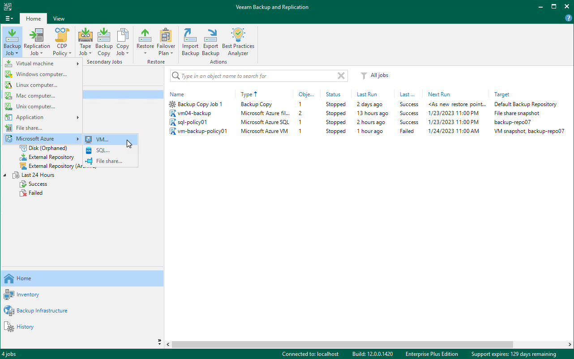Screen dimensions: 574x359
Task: Open the Restore ribbon button
Action: point(145,42)
